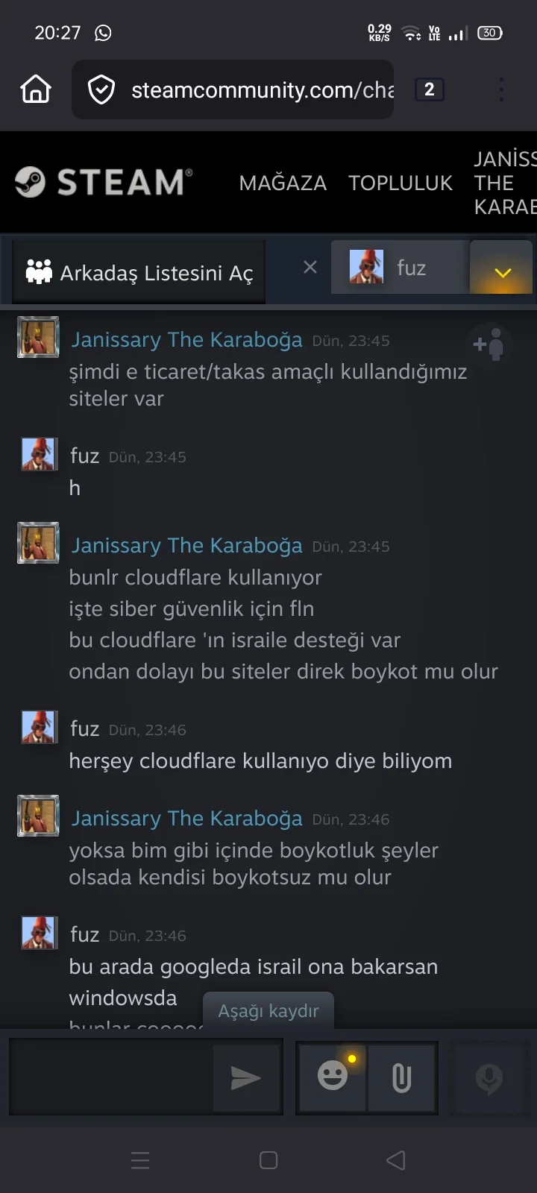Invite a friend to chat icon
The height and width of the screenshot is (1193, 537).
[489, 344]
